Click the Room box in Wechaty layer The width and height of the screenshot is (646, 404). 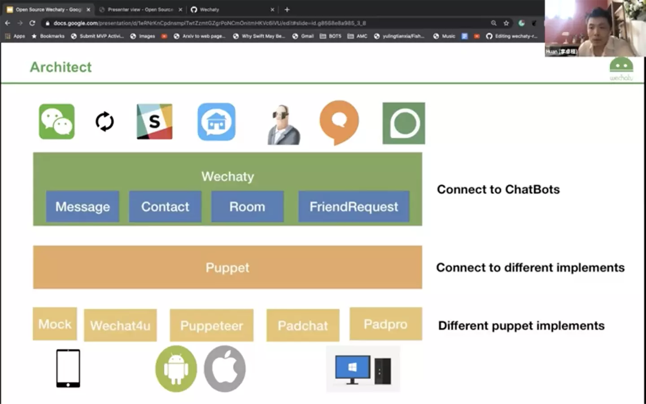click(x=247, y=207)
